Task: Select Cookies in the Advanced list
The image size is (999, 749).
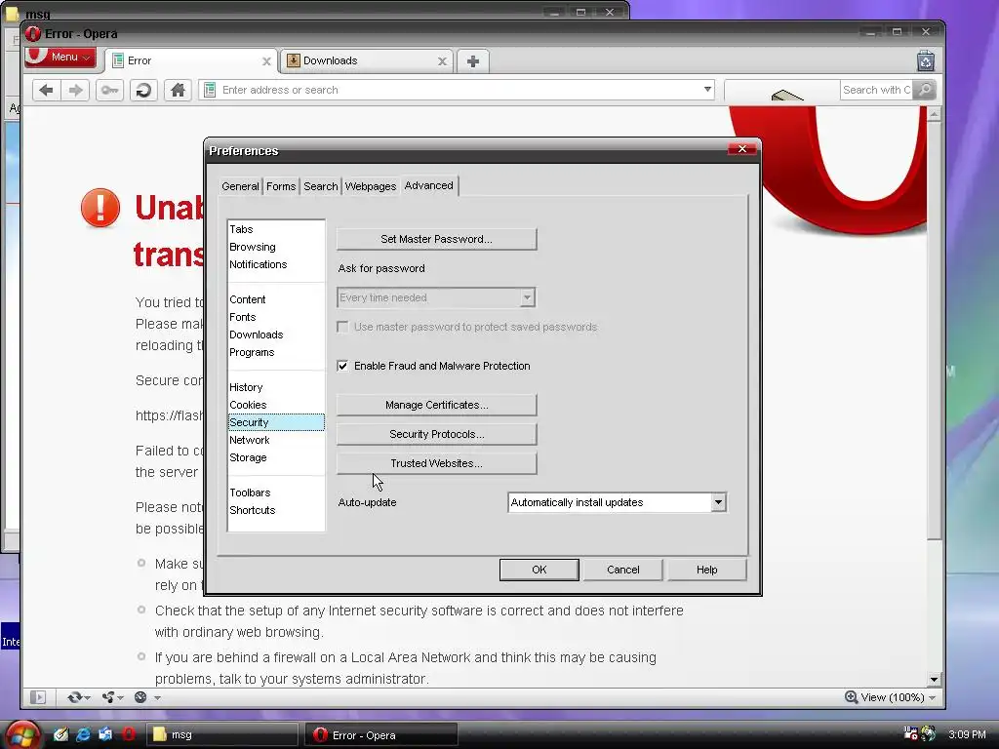Action: (x=276, y=405)
